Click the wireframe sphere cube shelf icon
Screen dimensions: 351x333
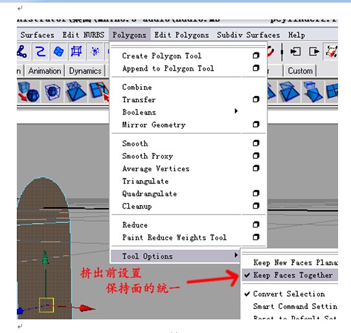[x=52, y=92]
